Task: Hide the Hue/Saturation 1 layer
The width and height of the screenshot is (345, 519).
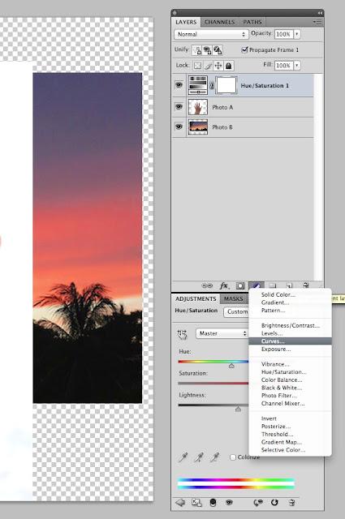Action: click(x=179, y=85)
